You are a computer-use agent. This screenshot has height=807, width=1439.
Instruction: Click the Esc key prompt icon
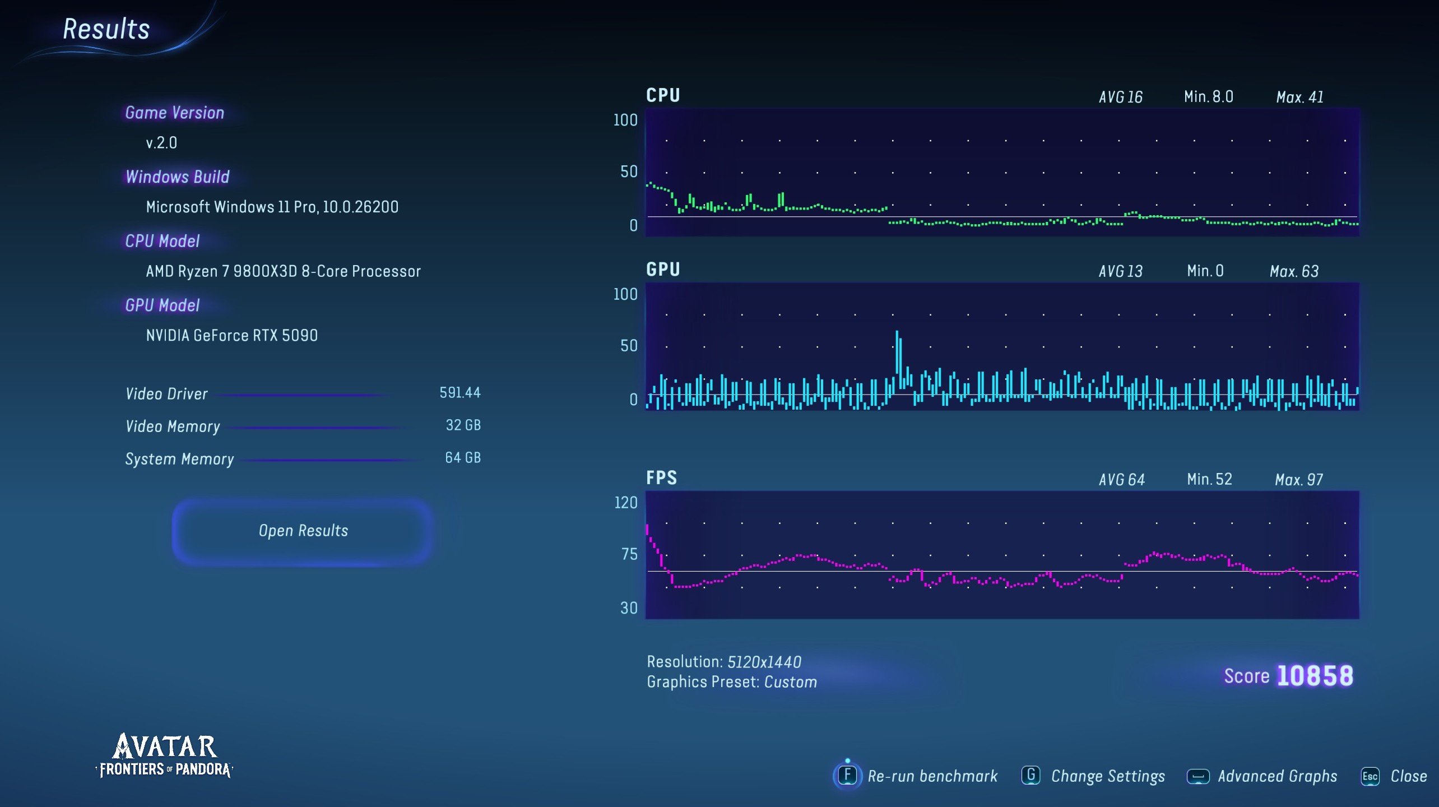pyautogui.click(x=1370, y=777)
